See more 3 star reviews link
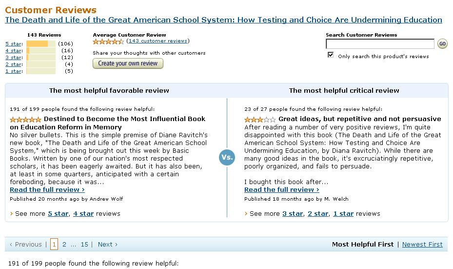The image size is (453, 269). 293,213
